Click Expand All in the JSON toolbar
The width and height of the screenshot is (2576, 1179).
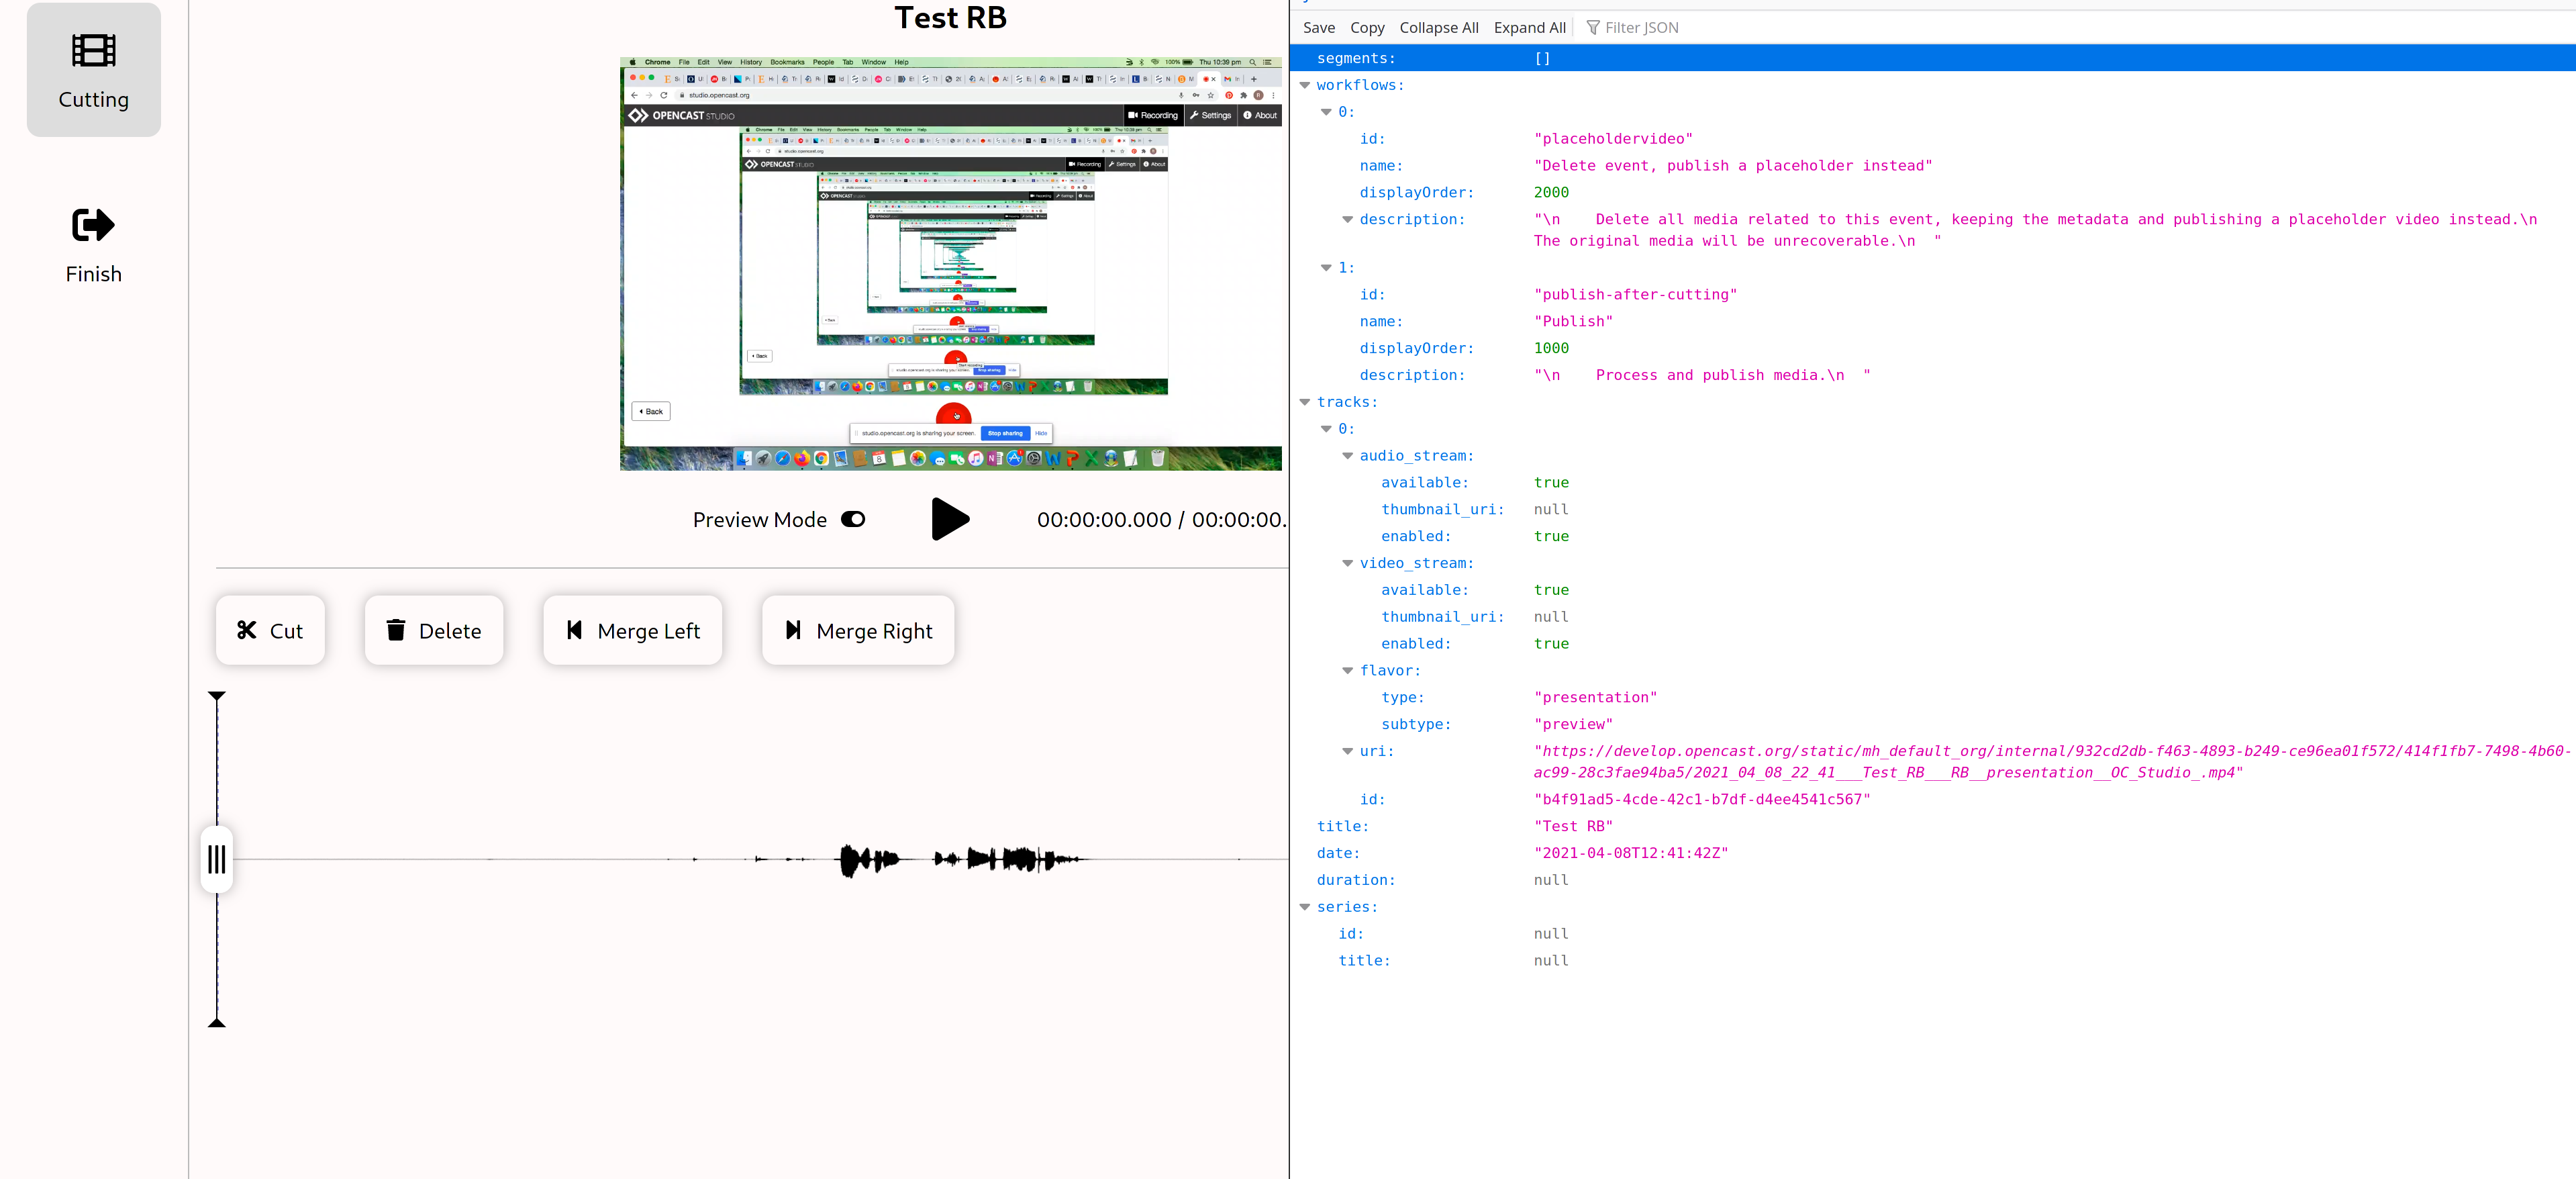(x=1528, y=27)
